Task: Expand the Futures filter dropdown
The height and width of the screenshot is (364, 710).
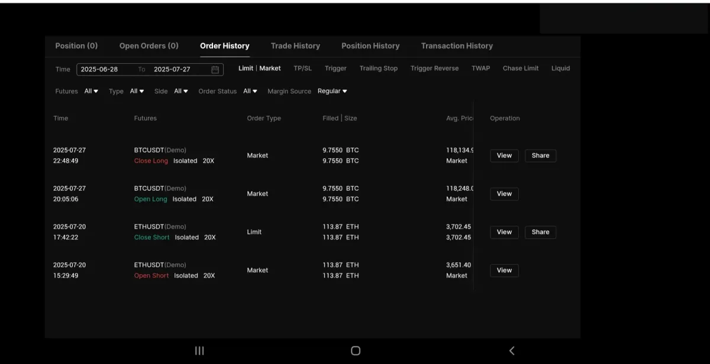Action: [x=91, y=92]
